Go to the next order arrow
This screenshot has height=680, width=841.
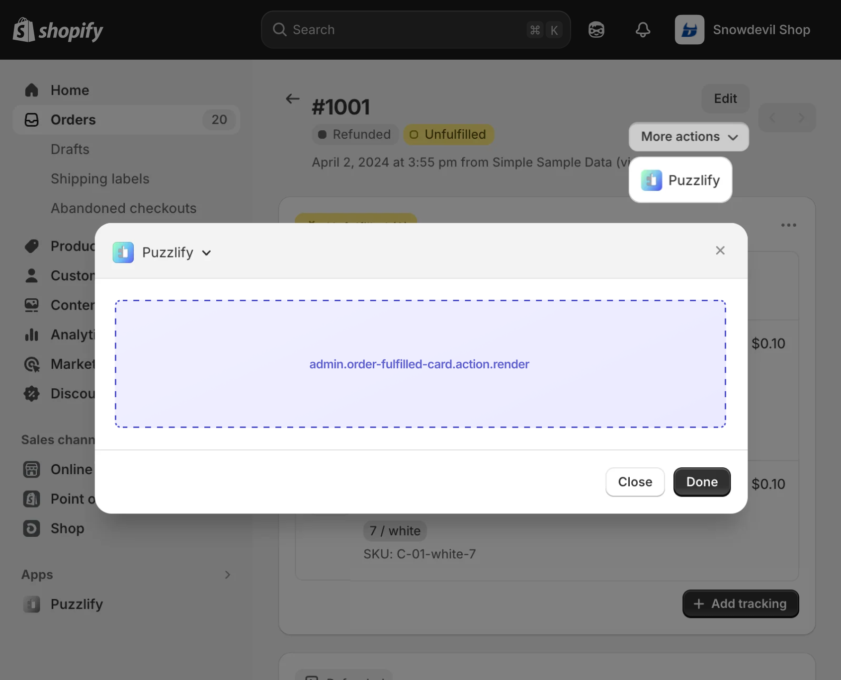(x=801, y=118)
